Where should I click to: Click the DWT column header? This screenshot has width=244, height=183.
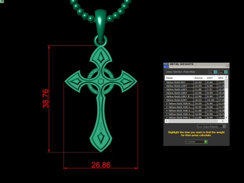[x=211, y=78]
